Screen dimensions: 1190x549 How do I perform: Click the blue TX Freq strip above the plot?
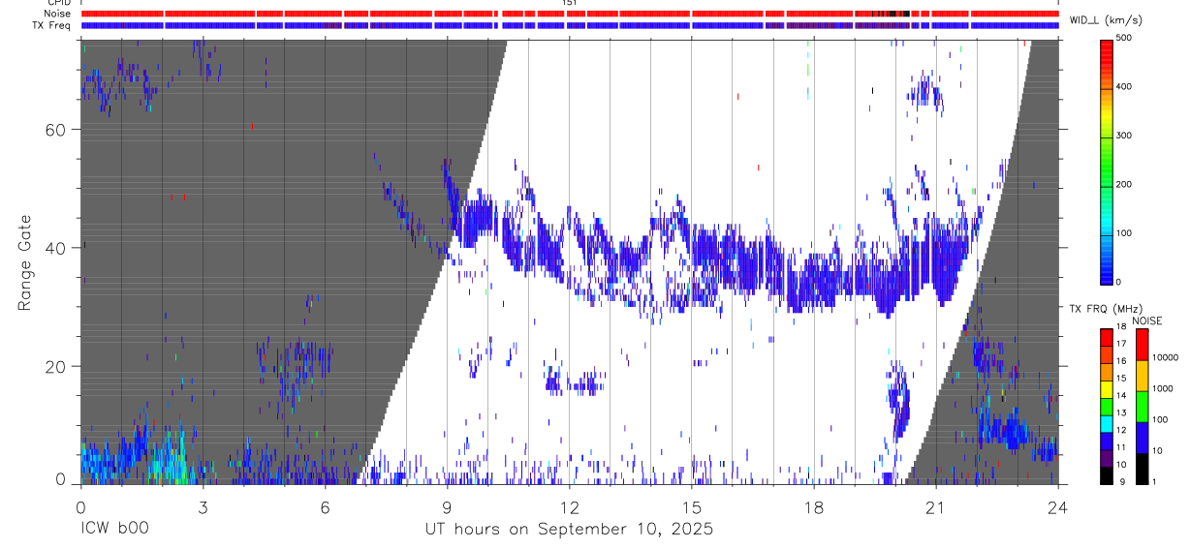click(569, 25)
